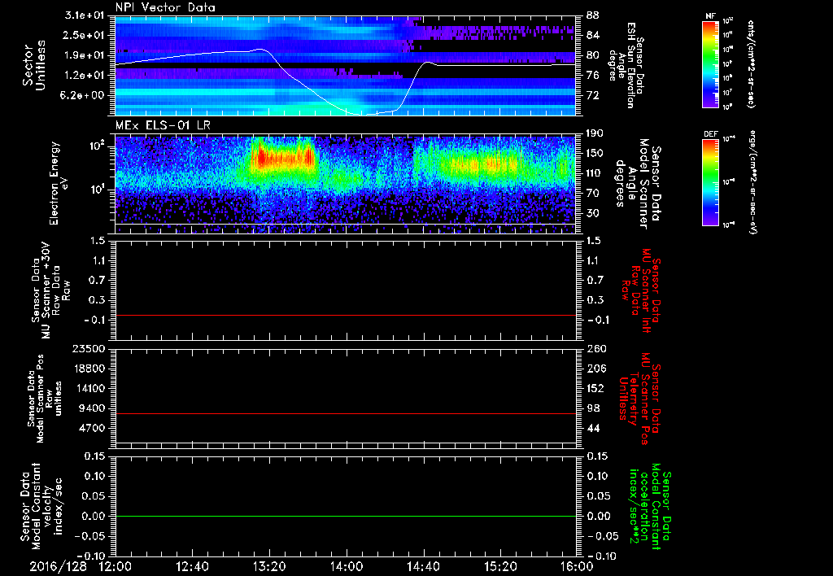833x576 pixels.
Task: Click the "2016/128" date label
Action: [x=58, y=566]
